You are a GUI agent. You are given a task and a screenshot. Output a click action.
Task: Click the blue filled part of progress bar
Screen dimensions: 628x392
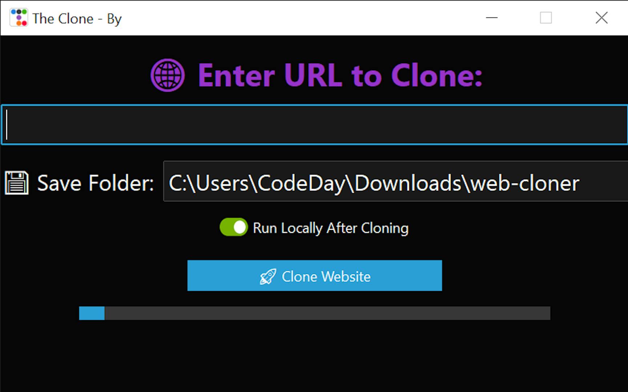92,313
